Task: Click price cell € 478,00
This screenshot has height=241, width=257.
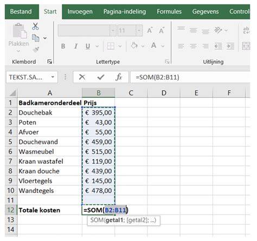Action: tap(99, 191)
